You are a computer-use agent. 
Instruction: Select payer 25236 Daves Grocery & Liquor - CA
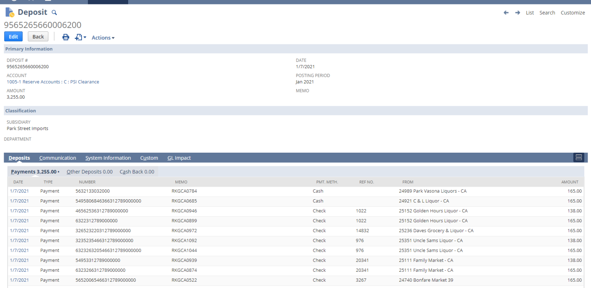coord(436,231)
